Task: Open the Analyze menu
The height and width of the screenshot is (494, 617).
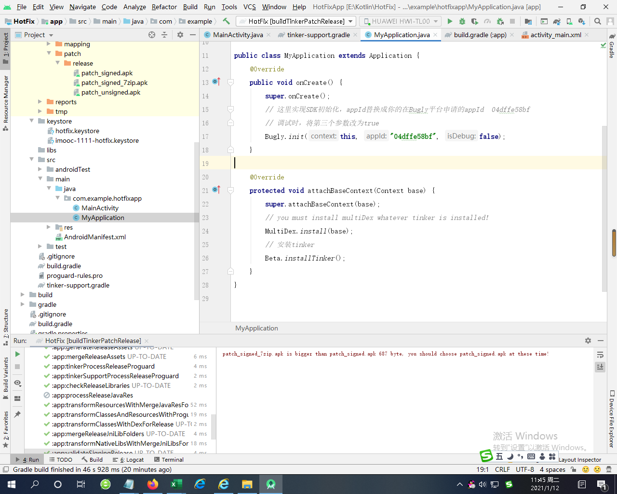Action: pyautogui.click(x=134, y=7)
